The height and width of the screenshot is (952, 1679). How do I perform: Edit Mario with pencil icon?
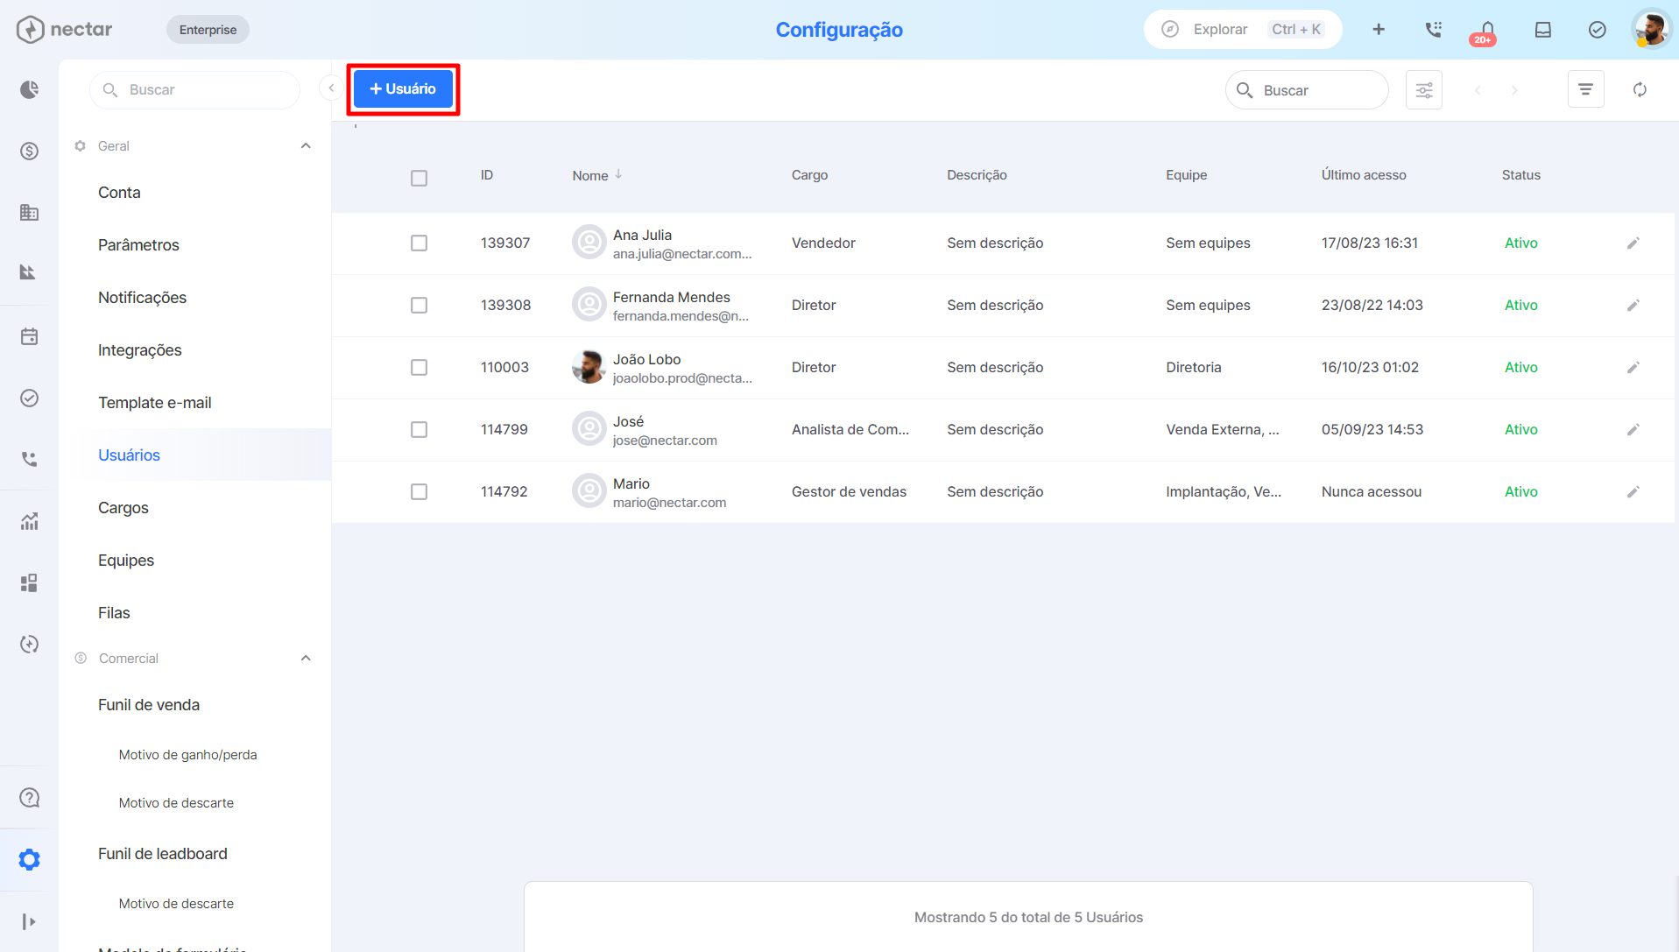pyautogui.click(x=1633, y=491)
